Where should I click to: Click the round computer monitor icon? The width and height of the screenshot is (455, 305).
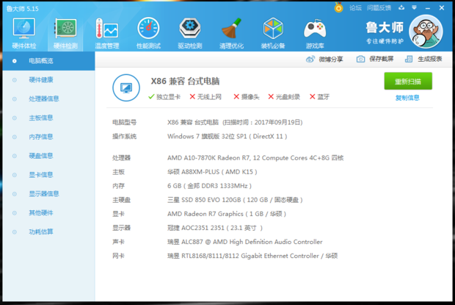126,87
